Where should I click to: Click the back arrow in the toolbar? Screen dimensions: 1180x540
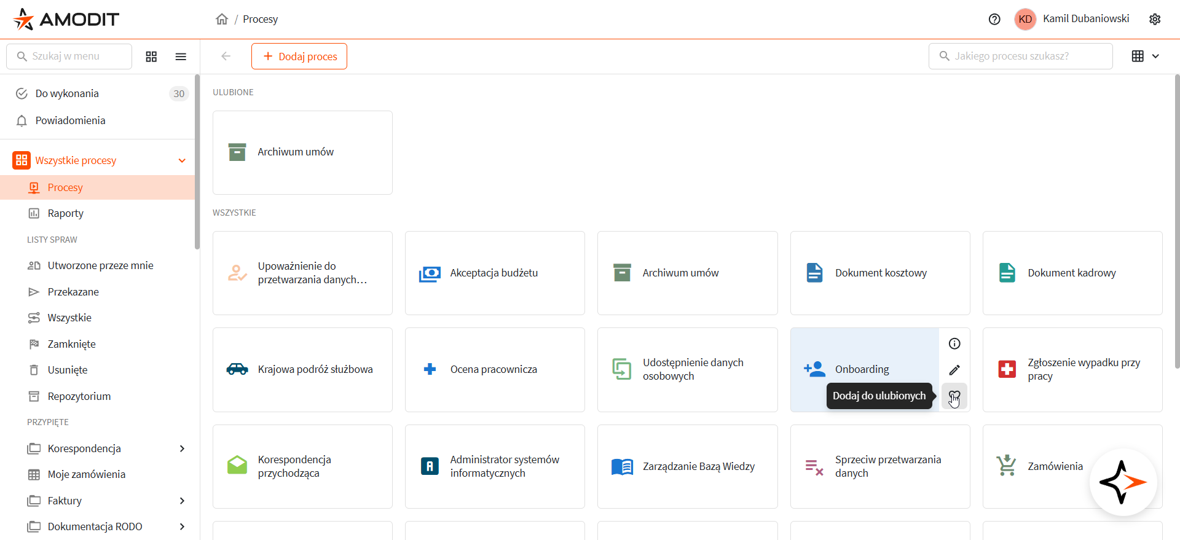(x=226, y=57)
